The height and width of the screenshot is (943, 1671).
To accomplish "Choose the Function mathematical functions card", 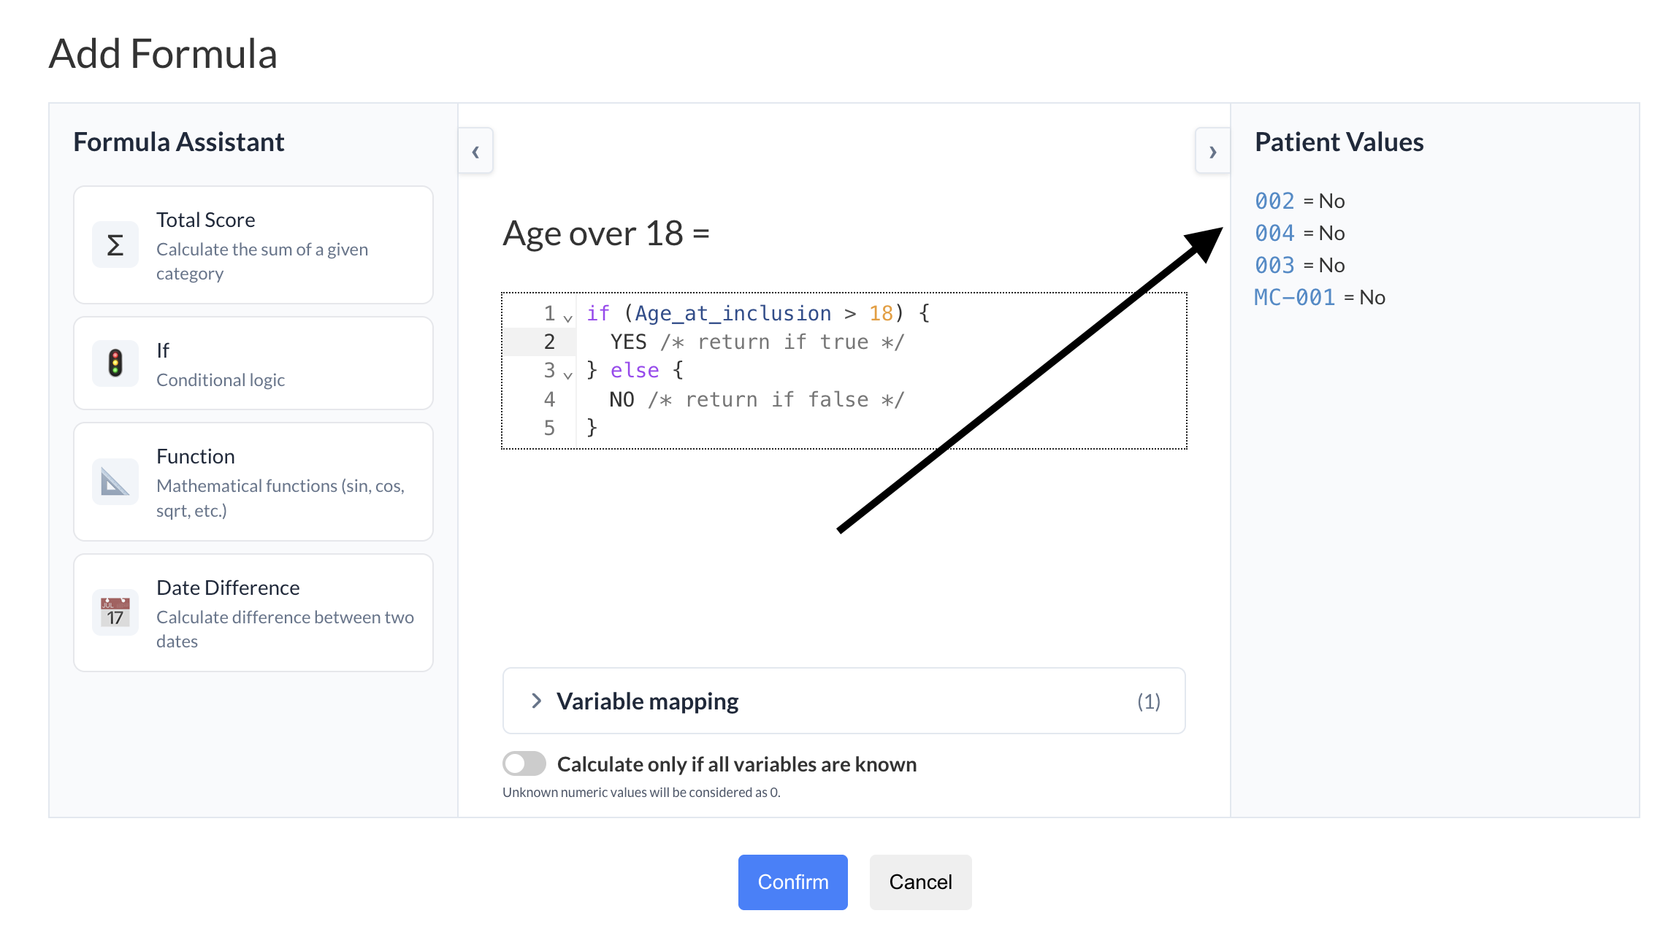I will 253,482.
